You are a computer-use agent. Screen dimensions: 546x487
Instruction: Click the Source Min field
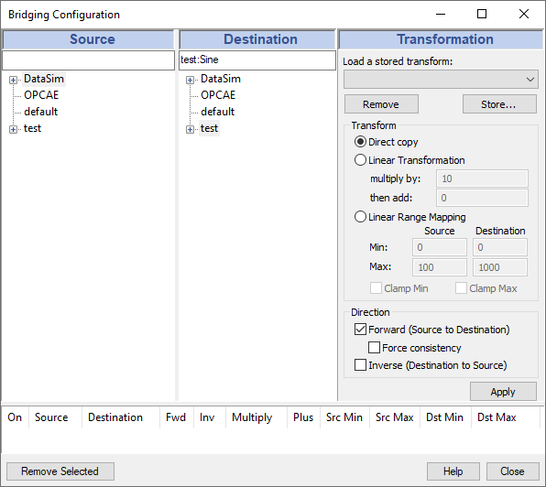440,247
